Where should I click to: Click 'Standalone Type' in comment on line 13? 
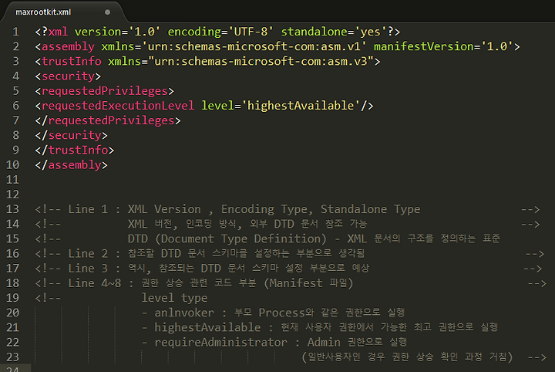pos(371,209)
